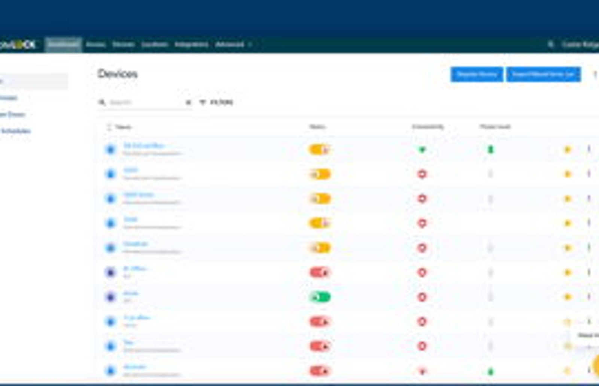Click the Status column header
The image size is (599, 386).
317,126
